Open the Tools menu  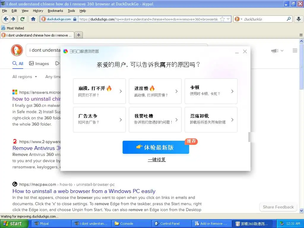pyautogui.click(x=71, y=11)
